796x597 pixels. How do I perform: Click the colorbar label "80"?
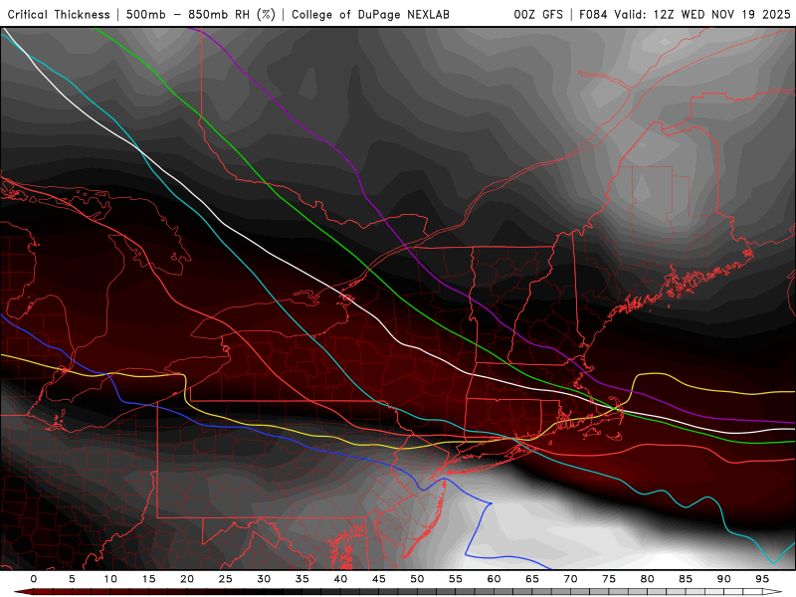[x=648, y=579]
